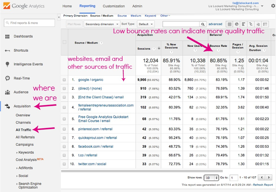
Task: Select Channels under Acquisition
Action: coord(23,122)
